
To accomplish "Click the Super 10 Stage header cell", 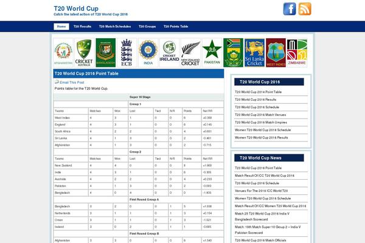I will 176,97.
